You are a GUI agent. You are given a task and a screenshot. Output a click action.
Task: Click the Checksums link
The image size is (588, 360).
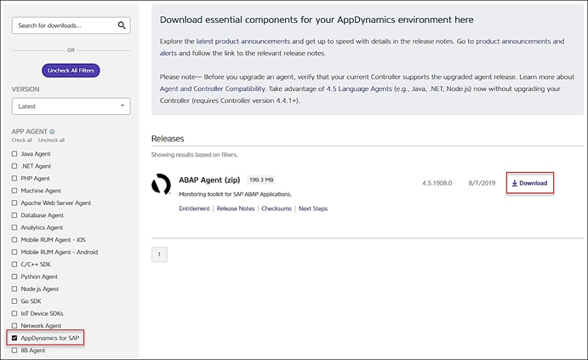pyautogui.click(x=277, y=209)
